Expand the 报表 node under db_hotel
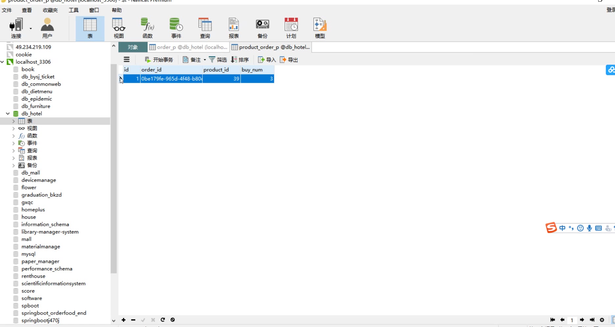 (13, 158)
